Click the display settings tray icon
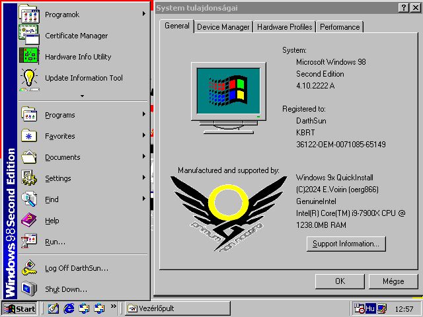Image resolution: width=423 pixels, height=317 pixels. [382, 308]
